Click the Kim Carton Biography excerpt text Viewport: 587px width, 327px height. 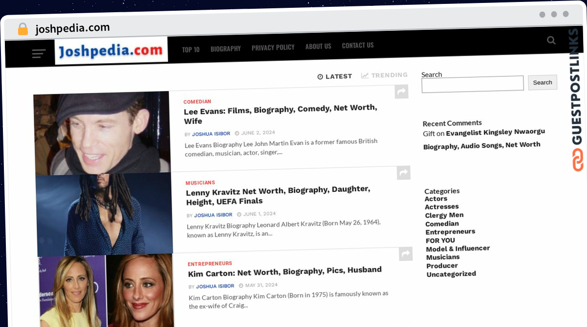(x=289, y=299)
